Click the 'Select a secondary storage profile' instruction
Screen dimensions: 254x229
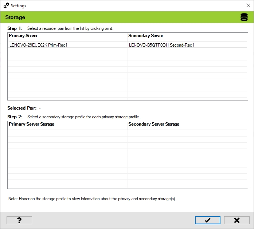(x=83, y=117)
